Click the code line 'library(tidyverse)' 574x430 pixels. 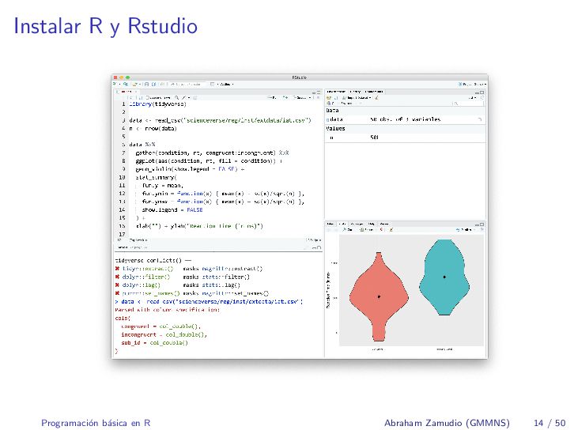[x=158, y=104]
